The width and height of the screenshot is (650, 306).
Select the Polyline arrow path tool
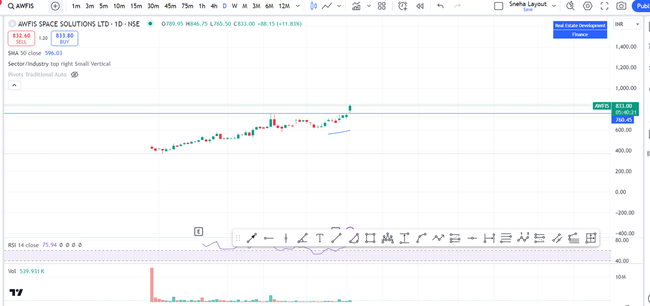tap(438, 238)
